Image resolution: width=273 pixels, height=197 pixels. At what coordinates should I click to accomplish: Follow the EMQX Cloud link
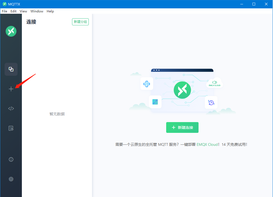pos(207,144)
